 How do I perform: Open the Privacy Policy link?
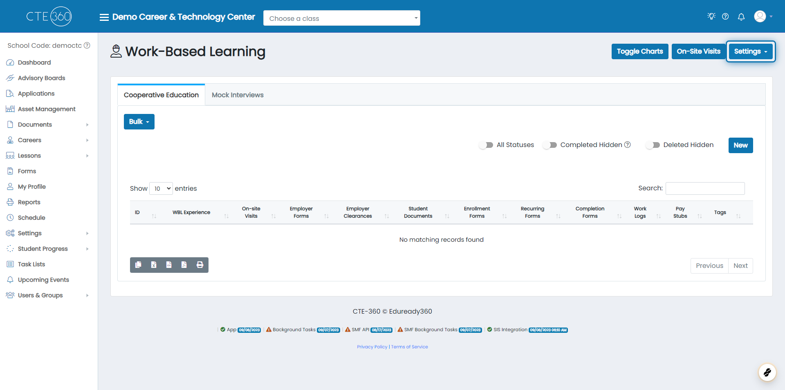point(372,347)
